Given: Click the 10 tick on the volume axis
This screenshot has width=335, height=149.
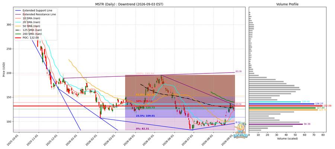Looking at the screenshot, I should pos(258,135).
